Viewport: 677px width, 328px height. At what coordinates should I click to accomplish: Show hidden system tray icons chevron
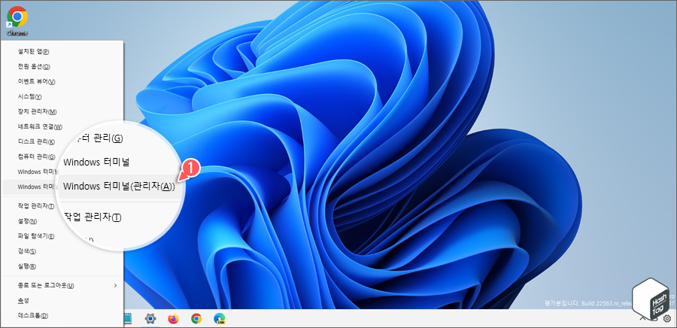642,318
